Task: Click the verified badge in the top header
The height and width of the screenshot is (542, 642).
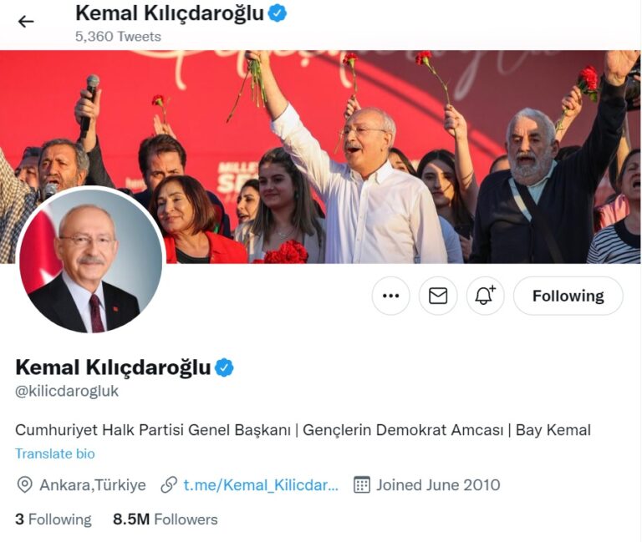Action: 278,13
